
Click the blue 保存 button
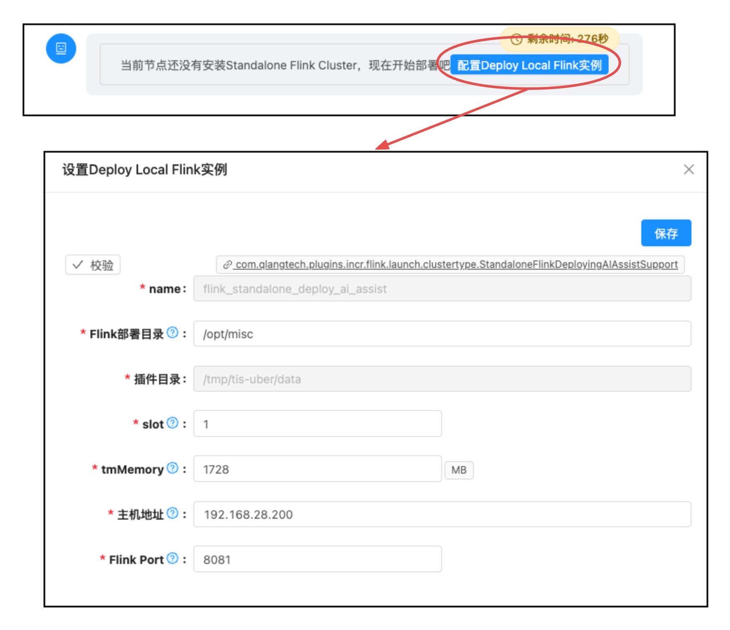pos(666,233)
